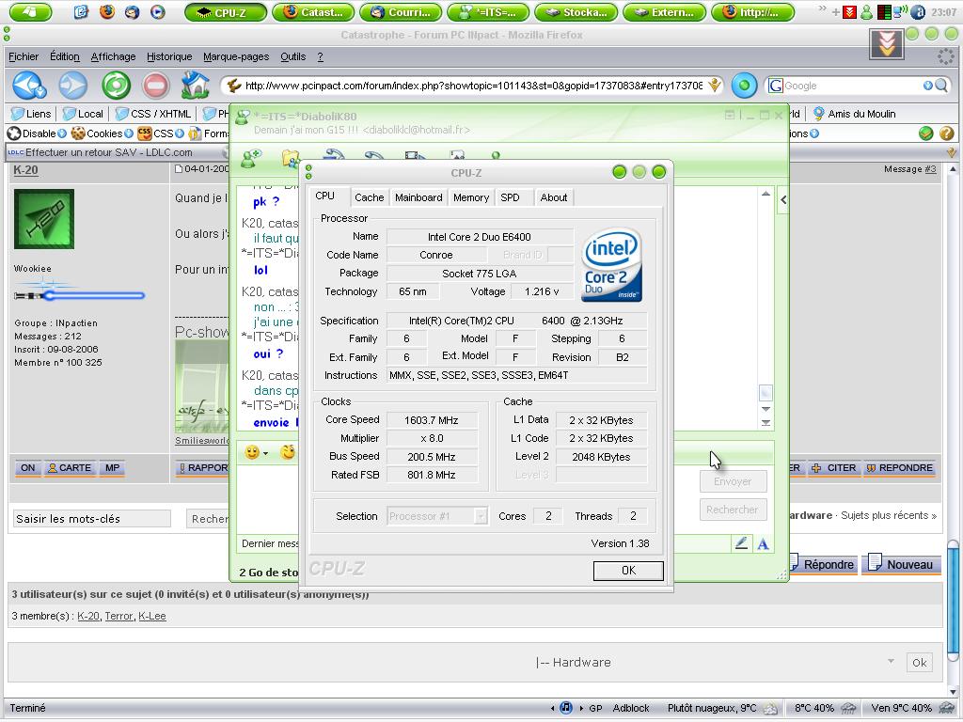Viewport: 963px width, 722px height.
Task: Click the CITER quote button
Action: point(833,468)
